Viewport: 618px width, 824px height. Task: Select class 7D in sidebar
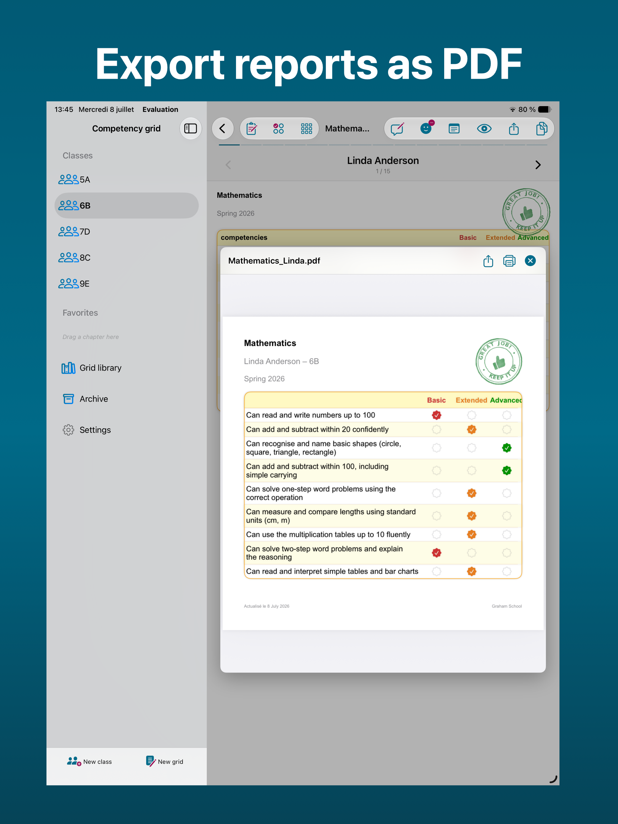(126, 232)
